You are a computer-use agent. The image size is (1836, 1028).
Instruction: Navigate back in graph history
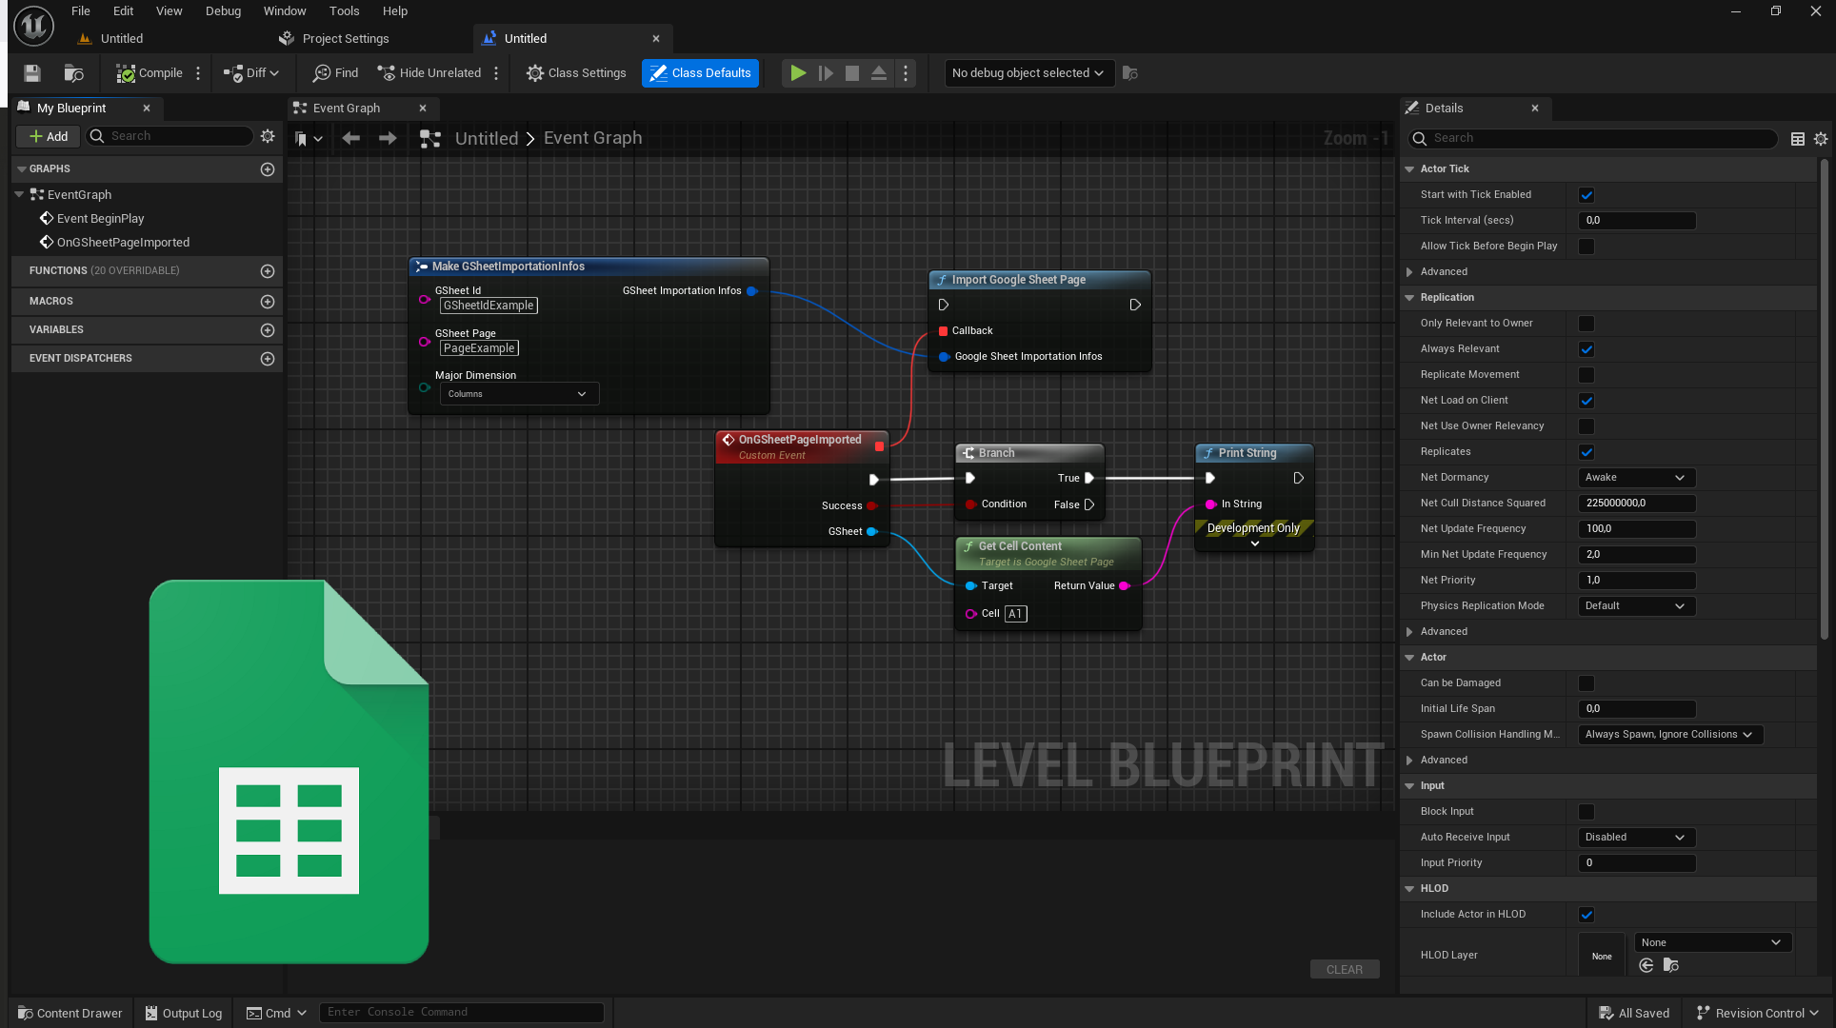pyautogui.click(x=351, y=139)
